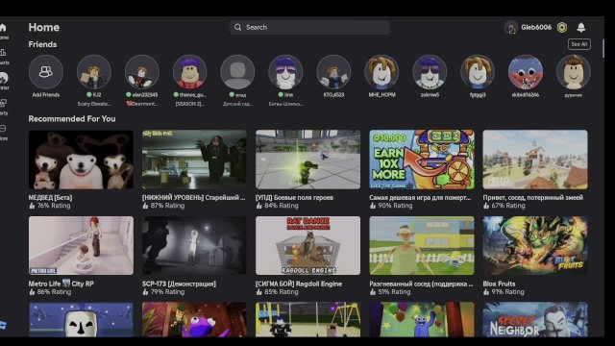Open Gleb6006 profile avatar
Image resolution: width=615 pixels, height=346 pixels.
(x=511, y=28)
